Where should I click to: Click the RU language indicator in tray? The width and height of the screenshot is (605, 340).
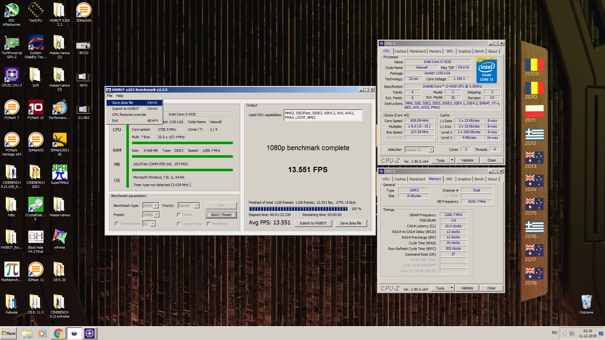(554, 333)
